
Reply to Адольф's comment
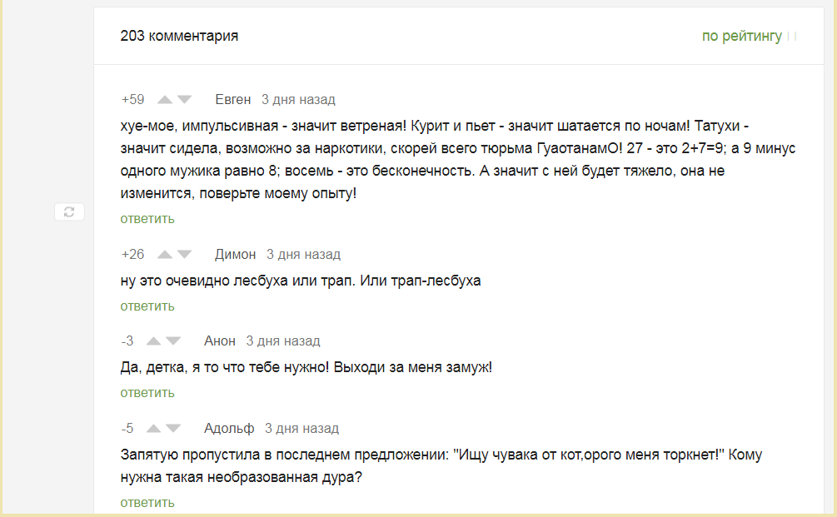[x=147, y=503]
